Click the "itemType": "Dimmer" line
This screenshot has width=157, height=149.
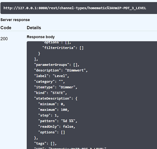click(56, 87)
